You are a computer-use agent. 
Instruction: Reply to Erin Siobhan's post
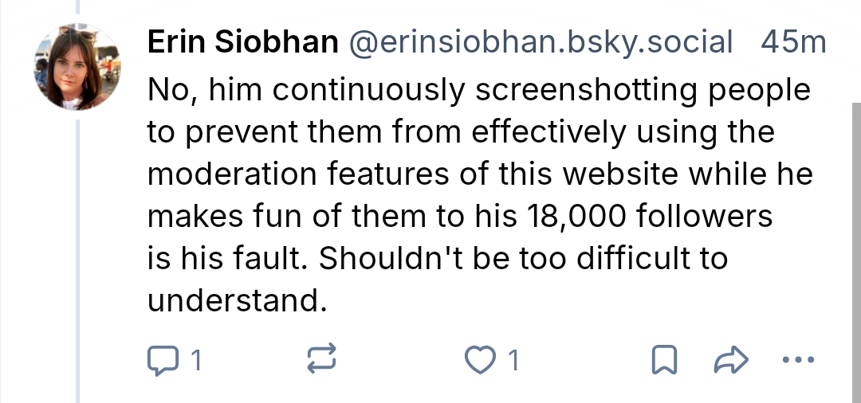pyautogui.click(x=163, y=362)
